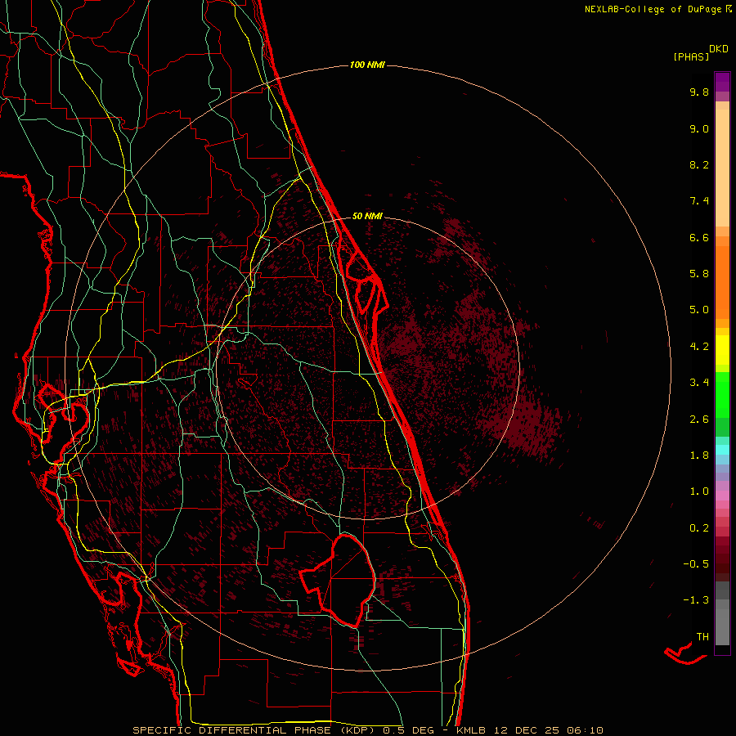Click the 100 NMI range ring label
The width and height of the screenshot is (736, 736).
pos(367,65)
